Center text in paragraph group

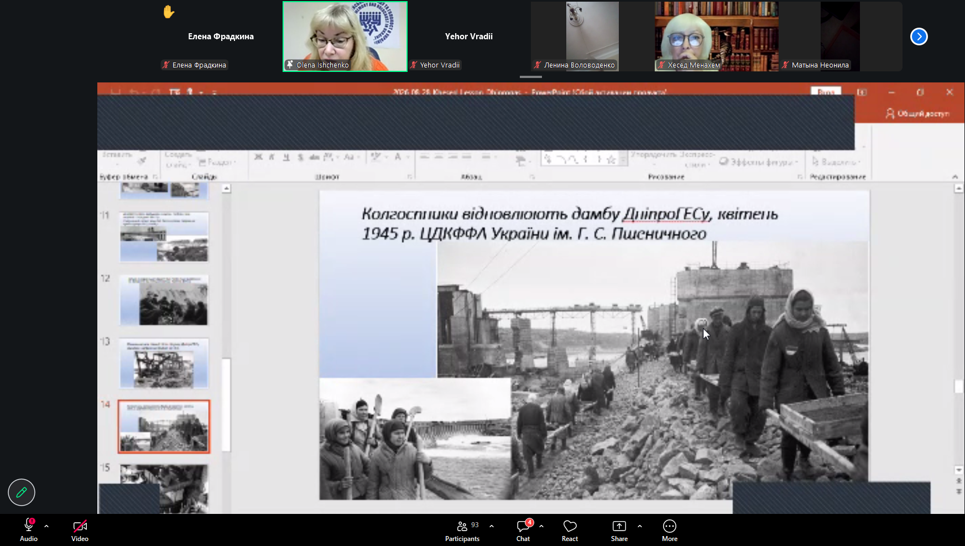(x=439, y=157)
